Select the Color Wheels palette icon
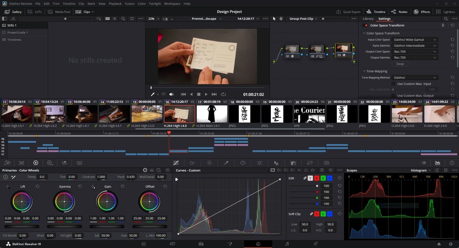459x248 pixels. pyautogui.click(x=36, y=163)
